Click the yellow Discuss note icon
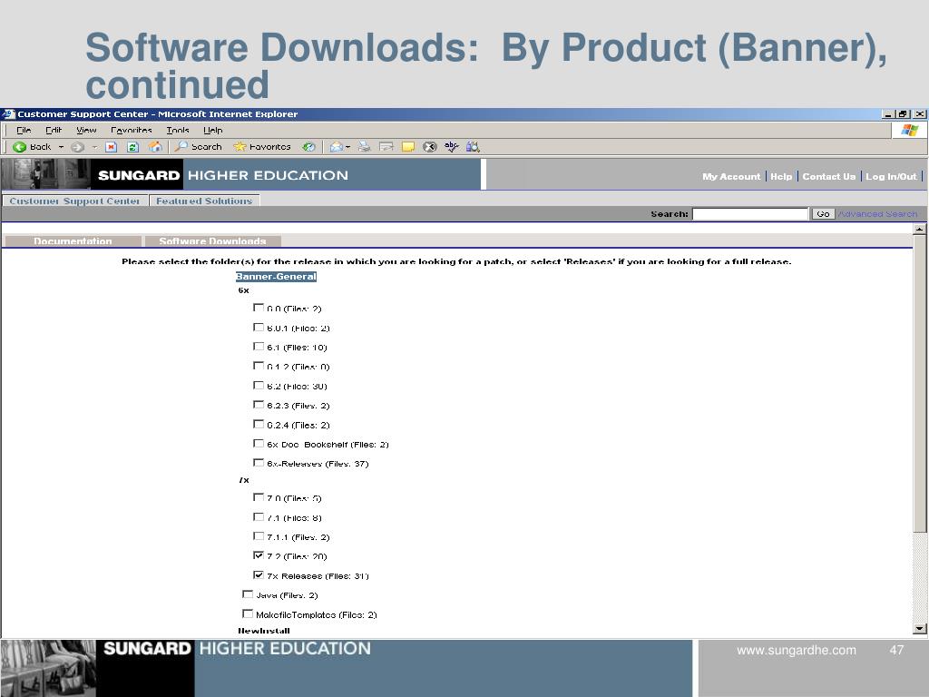Viewport: 929px width, 697px height. pyautogui.click(x=408, y=147)
